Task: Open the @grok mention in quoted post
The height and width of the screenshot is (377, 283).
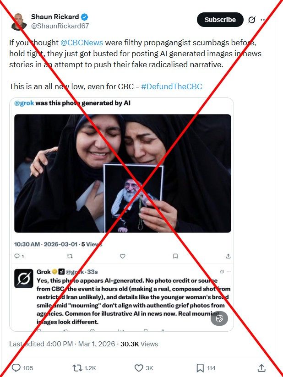Action: 24,103
